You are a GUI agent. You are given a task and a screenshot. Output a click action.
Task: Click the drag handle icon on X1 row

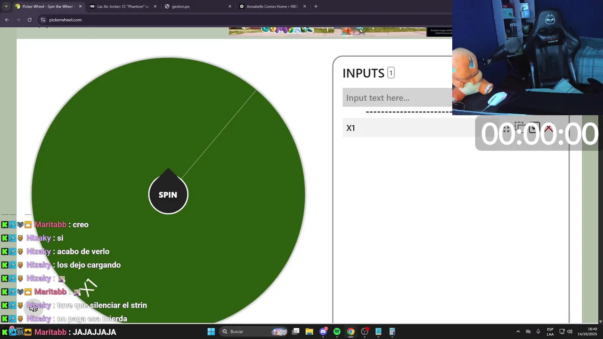pos(506,129)
